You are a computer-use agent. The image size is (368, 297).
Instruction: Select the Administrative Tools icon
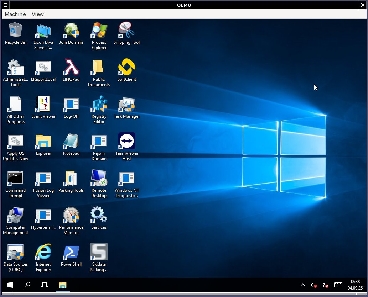point(15,73)
